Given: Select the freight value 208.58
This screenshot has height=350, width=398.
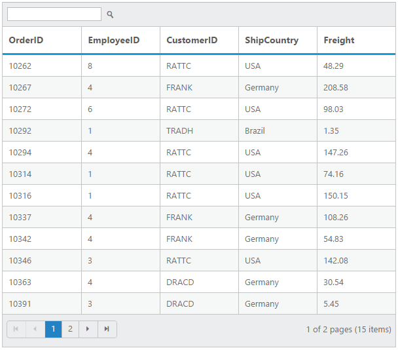Looking at the screenshot, I should coord(336,87).
